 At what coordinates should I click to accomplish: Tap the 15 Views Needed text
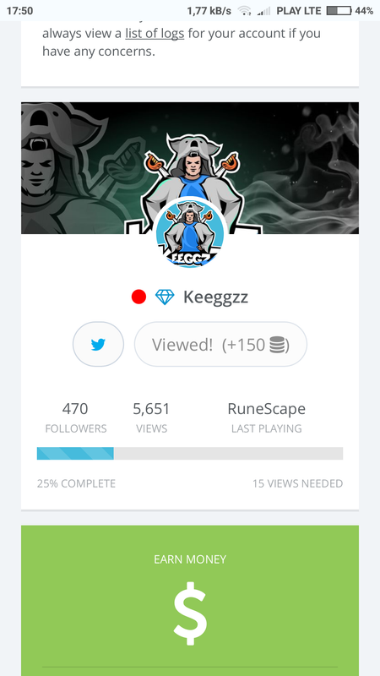coord(298,483)
